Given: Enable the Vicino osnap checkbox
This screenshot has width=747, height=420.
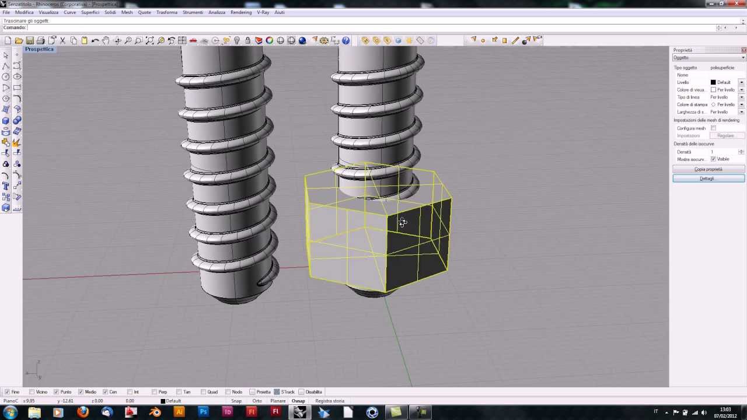Looking at the screenshot, I should tap(32, 392).
